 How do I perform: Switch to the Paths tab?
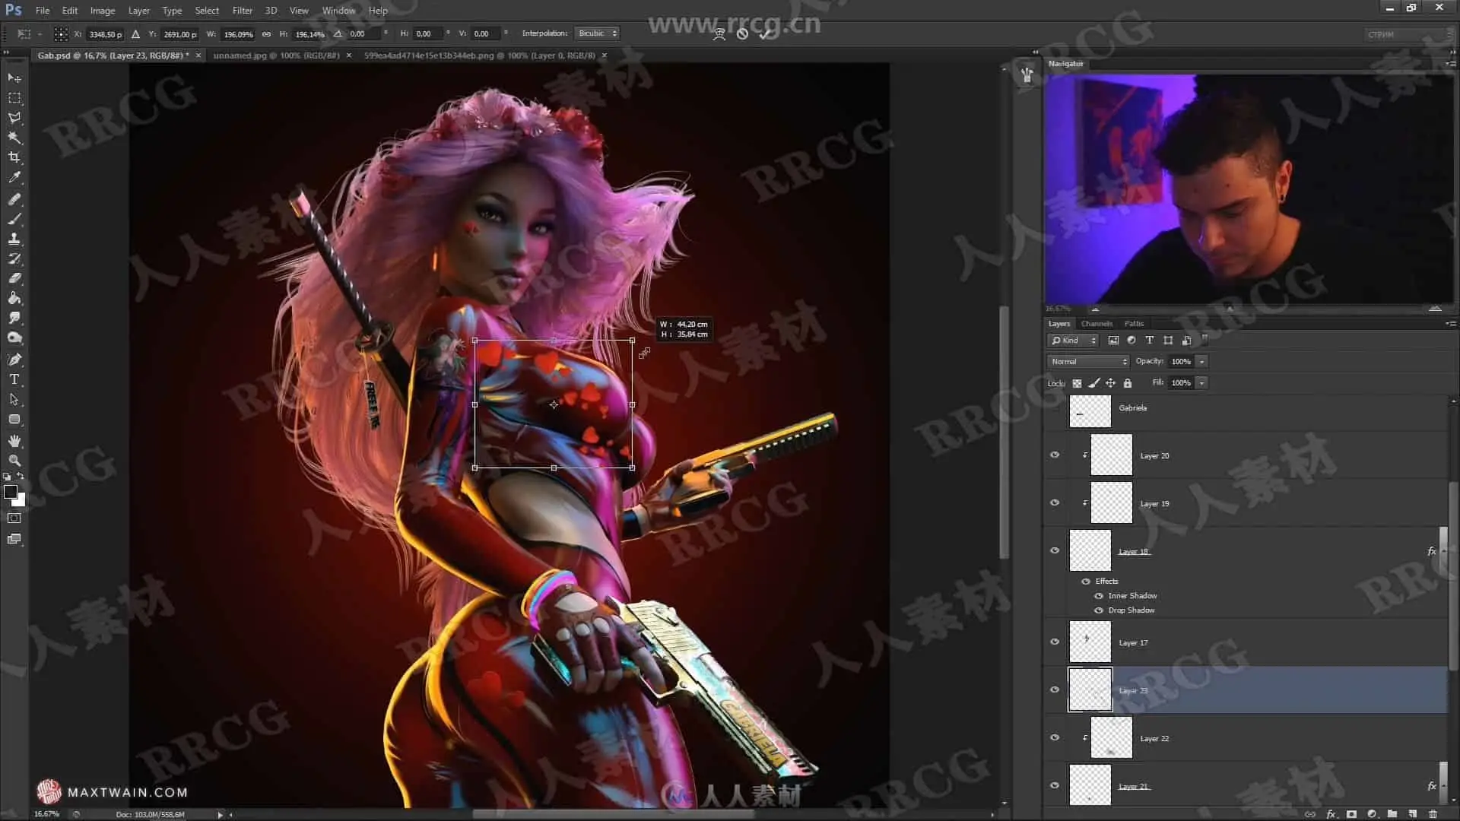pos(1134,323)
